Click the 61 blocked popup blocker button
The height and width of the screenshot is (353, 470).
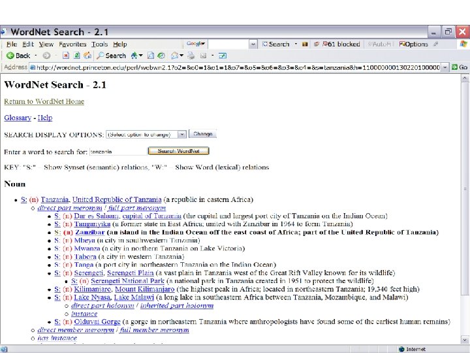click(341, 44)
